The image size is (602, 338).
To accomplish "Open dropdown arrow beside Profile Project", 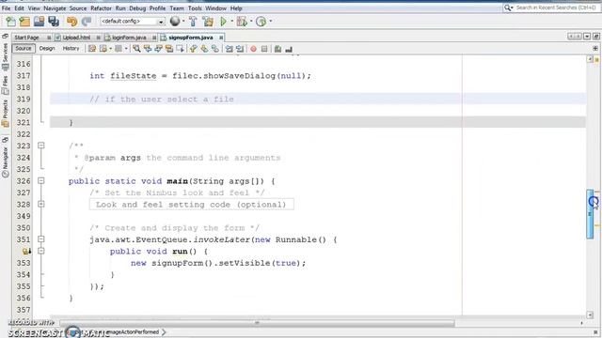I will tap(271, 21).
